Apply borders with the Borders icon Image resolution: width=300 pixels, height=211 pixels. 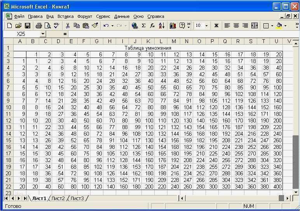[x=266, y=26]
